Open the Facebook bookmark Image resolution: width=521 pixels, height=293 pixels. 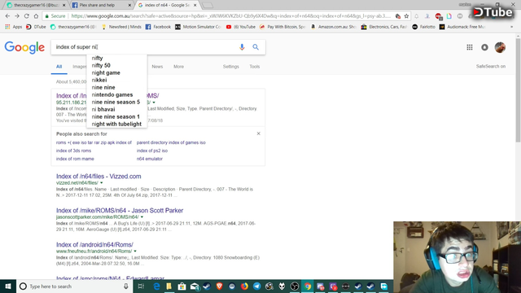(158, 27)
